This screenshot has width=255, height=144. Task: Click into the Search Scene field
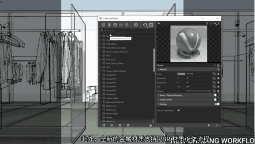point(127,31)
